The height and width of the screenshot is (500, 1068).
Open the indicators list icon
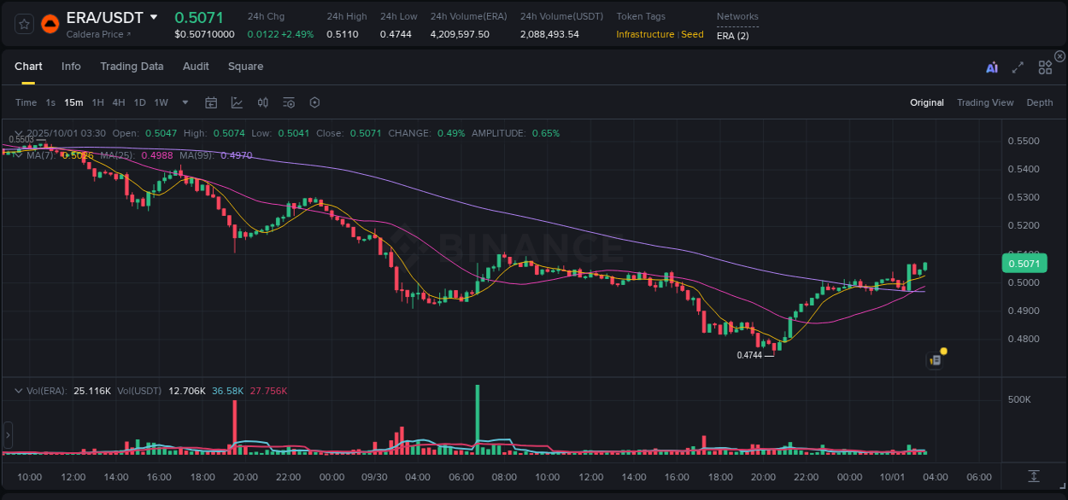coord(289,102)
